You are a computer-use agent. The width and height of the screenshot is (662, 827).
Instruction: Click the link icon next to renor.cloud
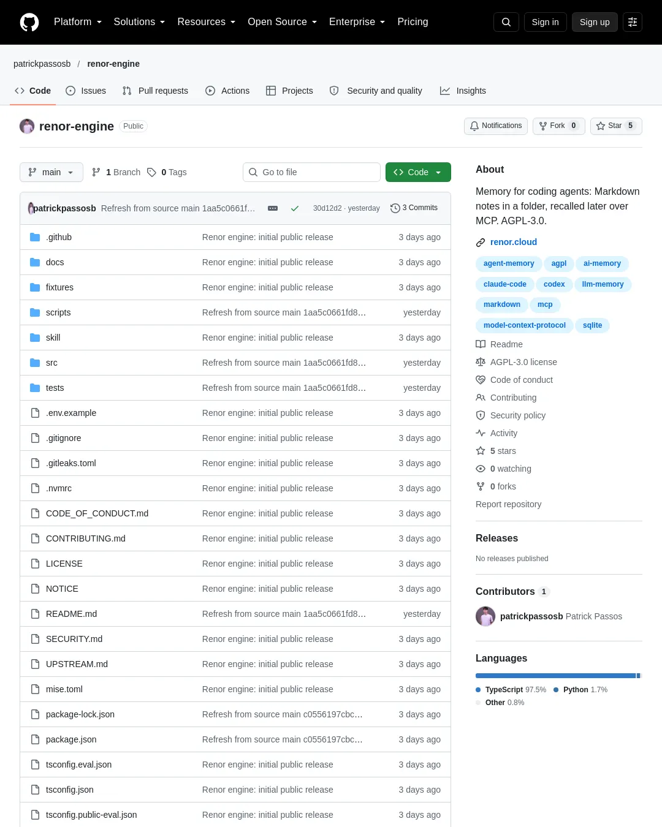tap(481, 243)
